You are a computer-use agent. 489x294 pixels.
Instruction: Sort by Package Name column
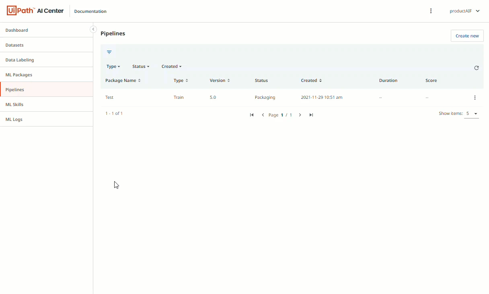click(x=123, y=80)
